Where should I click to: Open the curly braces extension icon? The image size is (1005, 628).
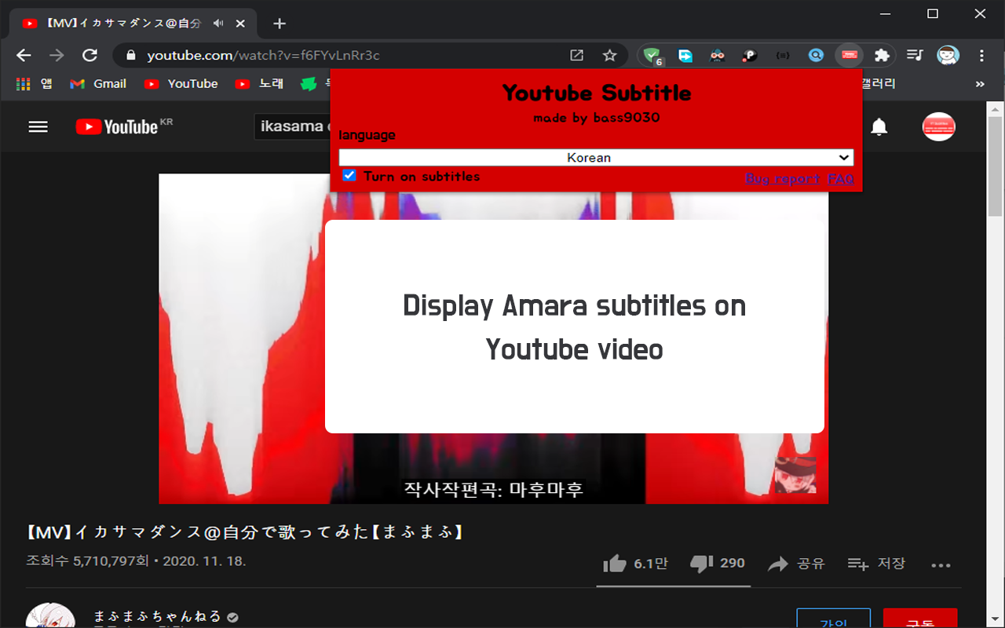(783, 55)
